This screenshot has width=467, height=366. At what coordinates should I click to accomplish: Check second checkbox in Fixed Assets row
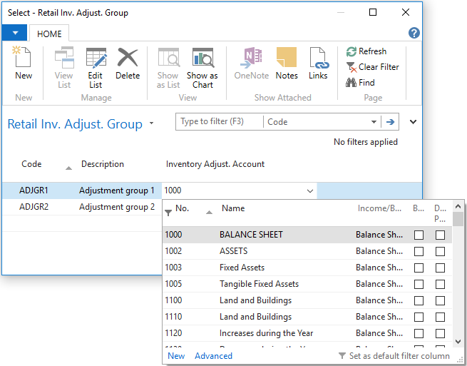440,268
